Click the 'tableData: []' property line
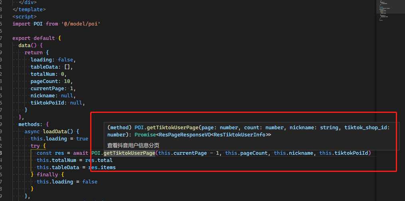 pyautogui.click(x=52, y=67)
